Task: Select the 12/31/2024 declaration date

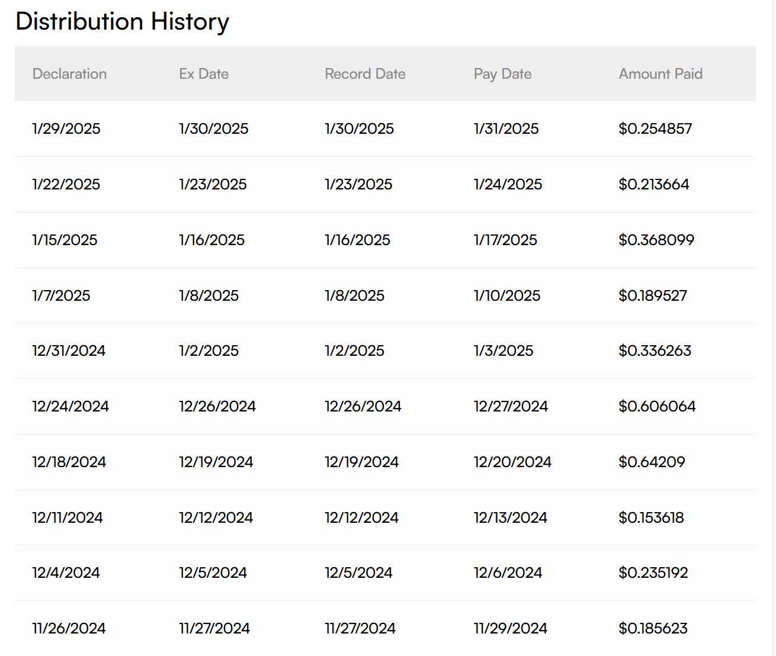Action: pos(69,350)
